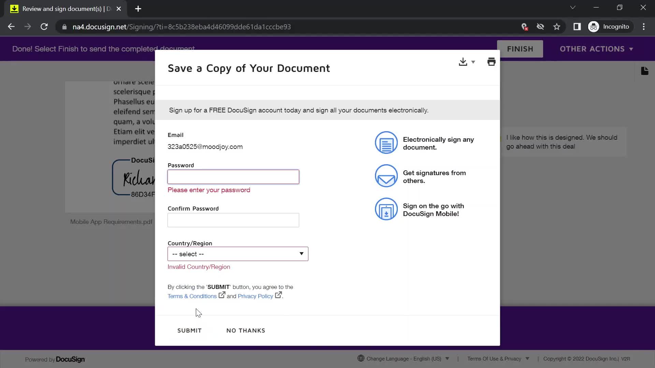Expand the Country/Region dropdown
The image size is (655, 368).
tap(238, 254)
